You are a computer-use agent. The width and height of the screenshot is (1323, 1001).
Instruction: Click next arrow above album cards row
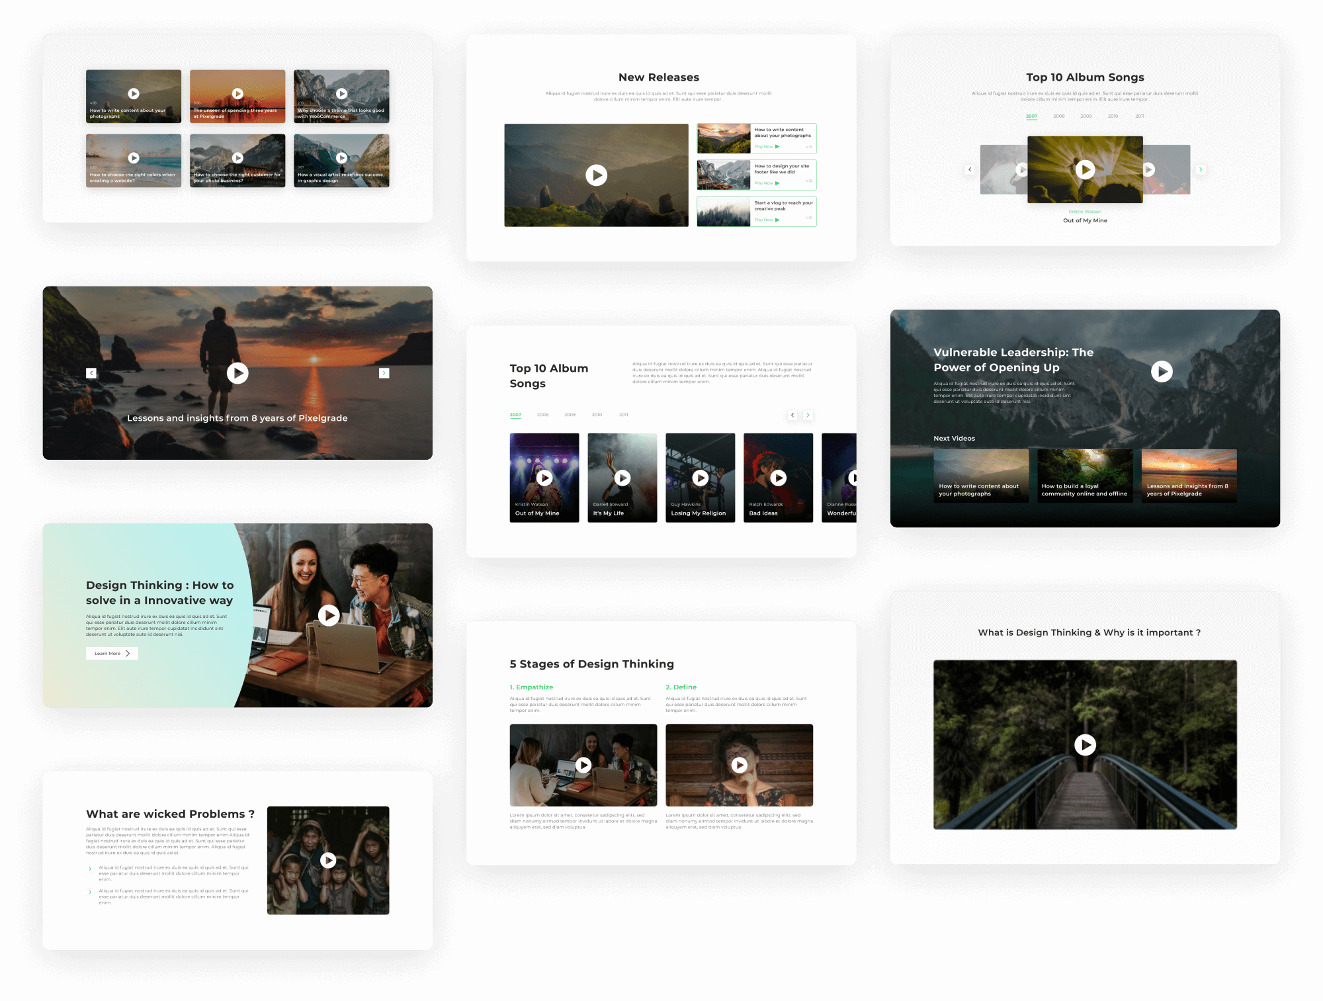pos(808,415)
